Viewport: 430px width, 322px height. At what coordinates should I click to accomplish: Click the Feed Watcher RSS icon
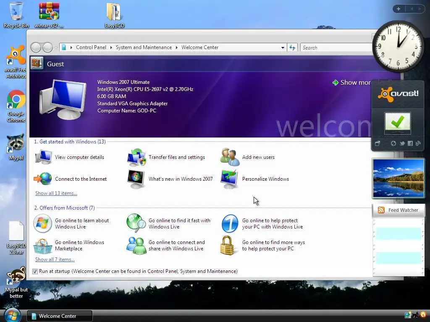click(x=381, y=210)
